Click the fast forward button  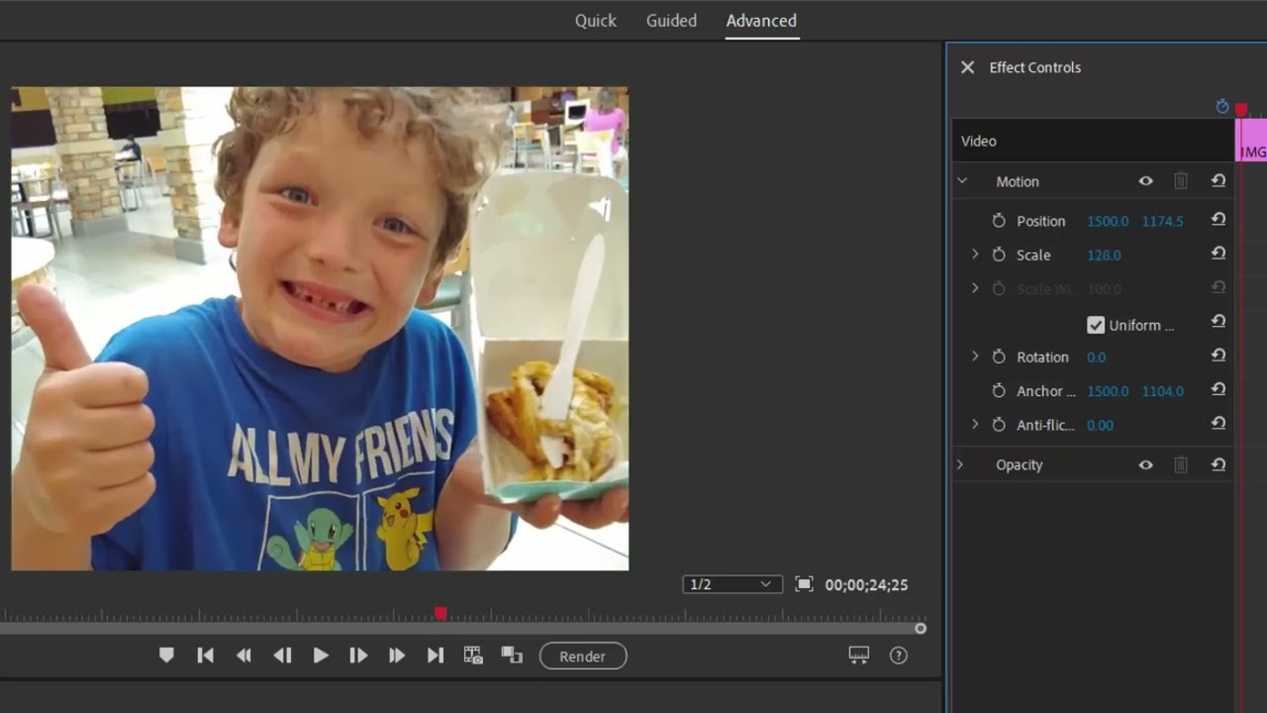pyautogui.click(x=397, y=656)
